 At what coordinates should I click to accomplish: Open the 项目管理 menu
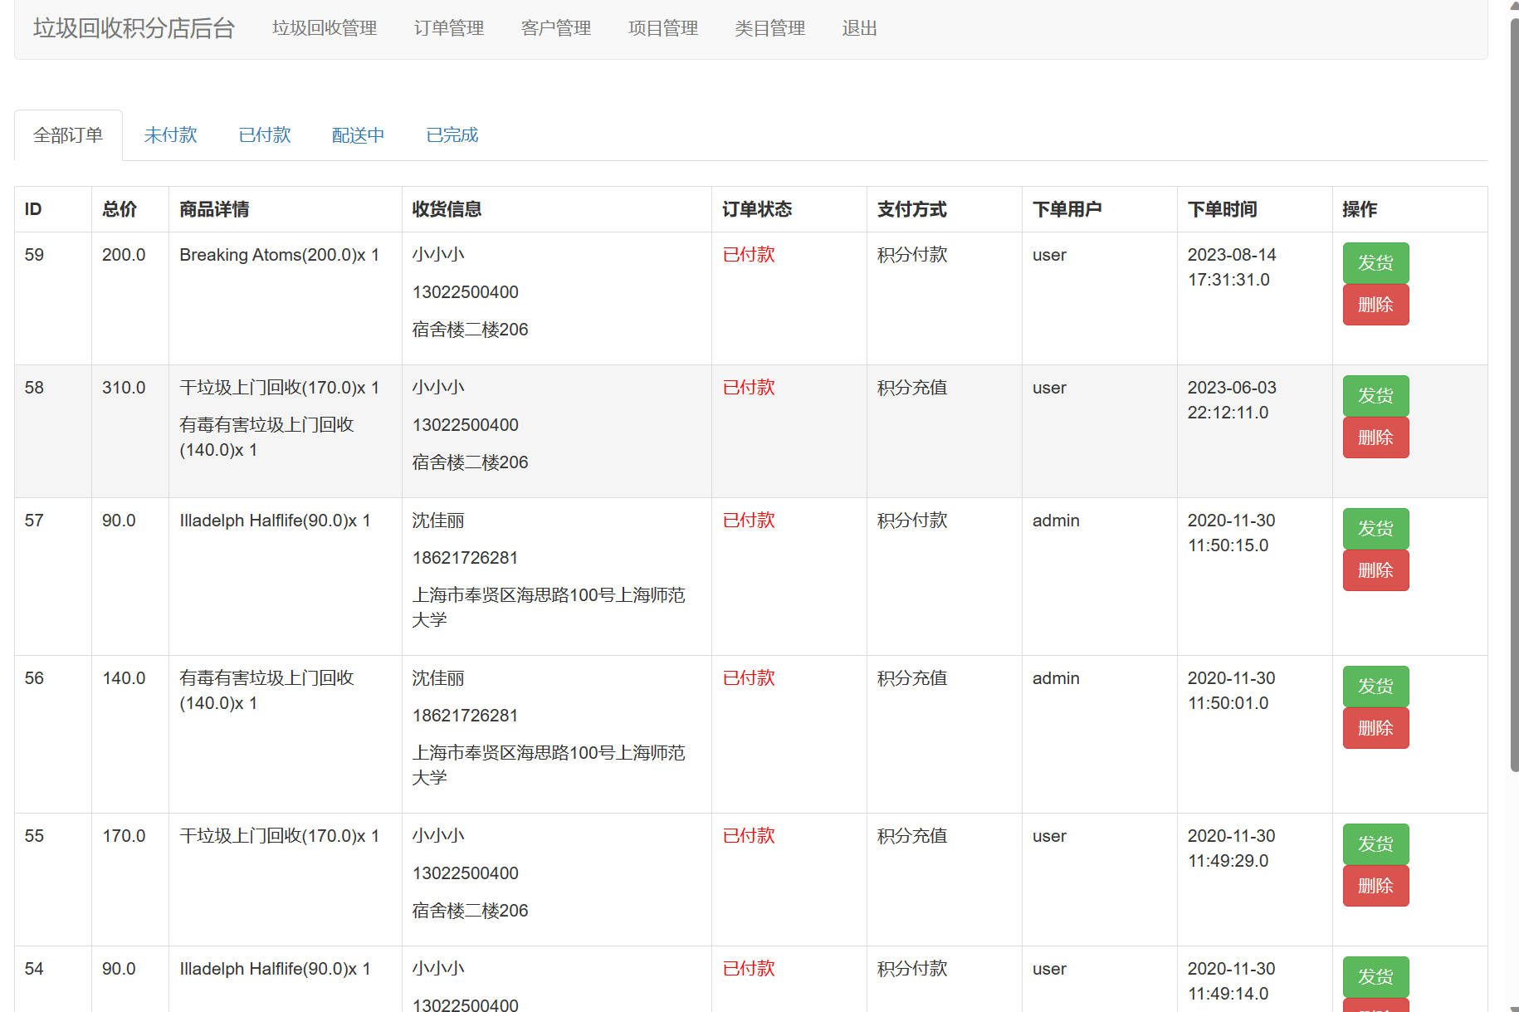tap(662, 27)
